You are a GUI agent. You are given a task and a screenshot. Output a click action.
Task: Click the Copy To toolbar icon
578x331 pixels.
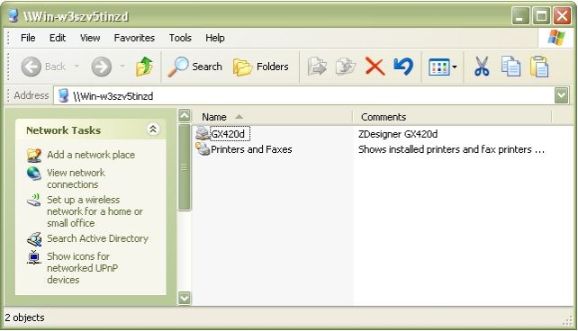coord(346,67)
